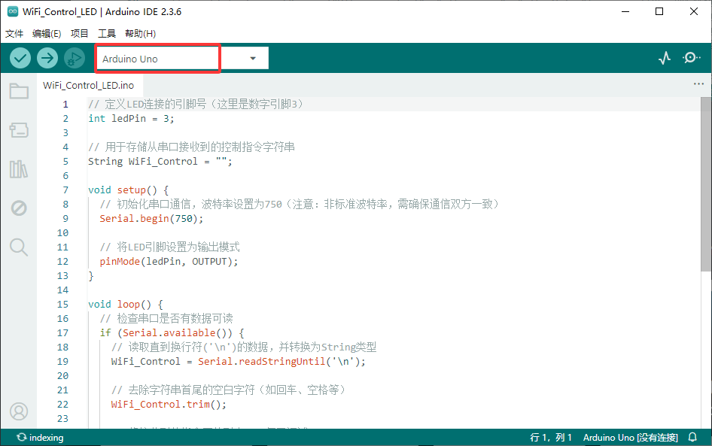Click line number 7 in the gutter
The height and width of the screenshot is (446, 712).
pos(65,190)
